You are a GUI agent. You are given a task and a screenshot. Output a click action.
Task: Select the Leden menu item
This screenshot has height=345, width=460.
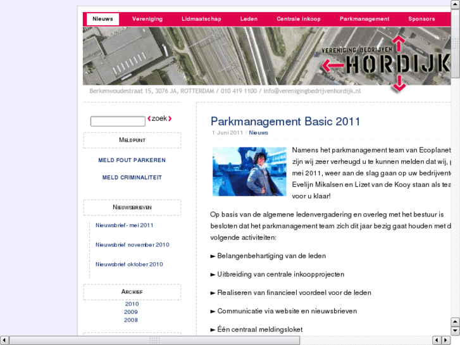click(x=249, y=19)
